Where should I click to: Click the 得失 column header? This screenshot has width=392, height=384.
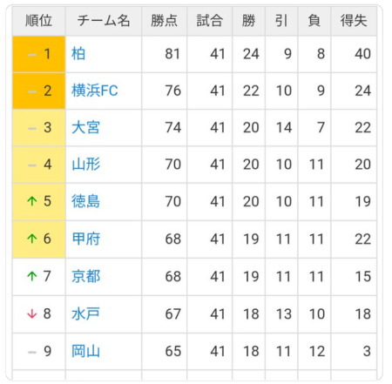[354, 21]
